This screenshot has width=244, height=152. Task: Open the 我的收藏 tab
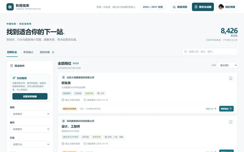(x=47, y=52)
